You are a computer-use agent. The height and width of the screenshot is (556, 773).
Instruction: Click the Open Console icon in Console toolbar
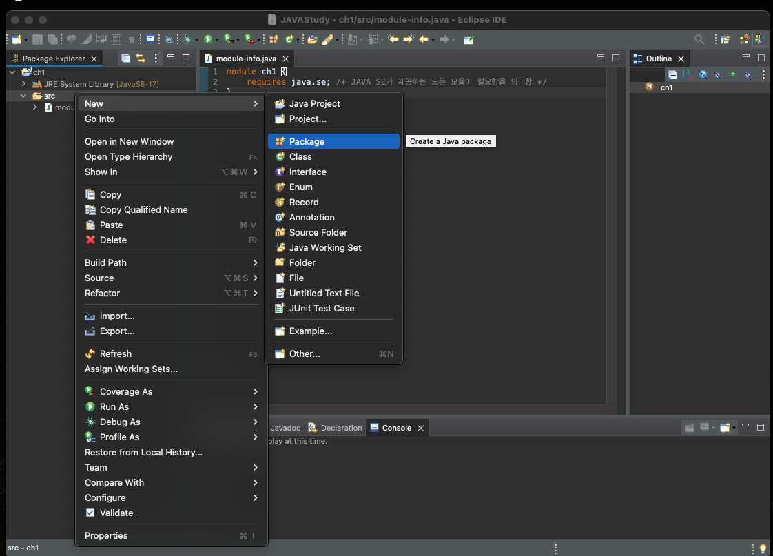point(725,428)
